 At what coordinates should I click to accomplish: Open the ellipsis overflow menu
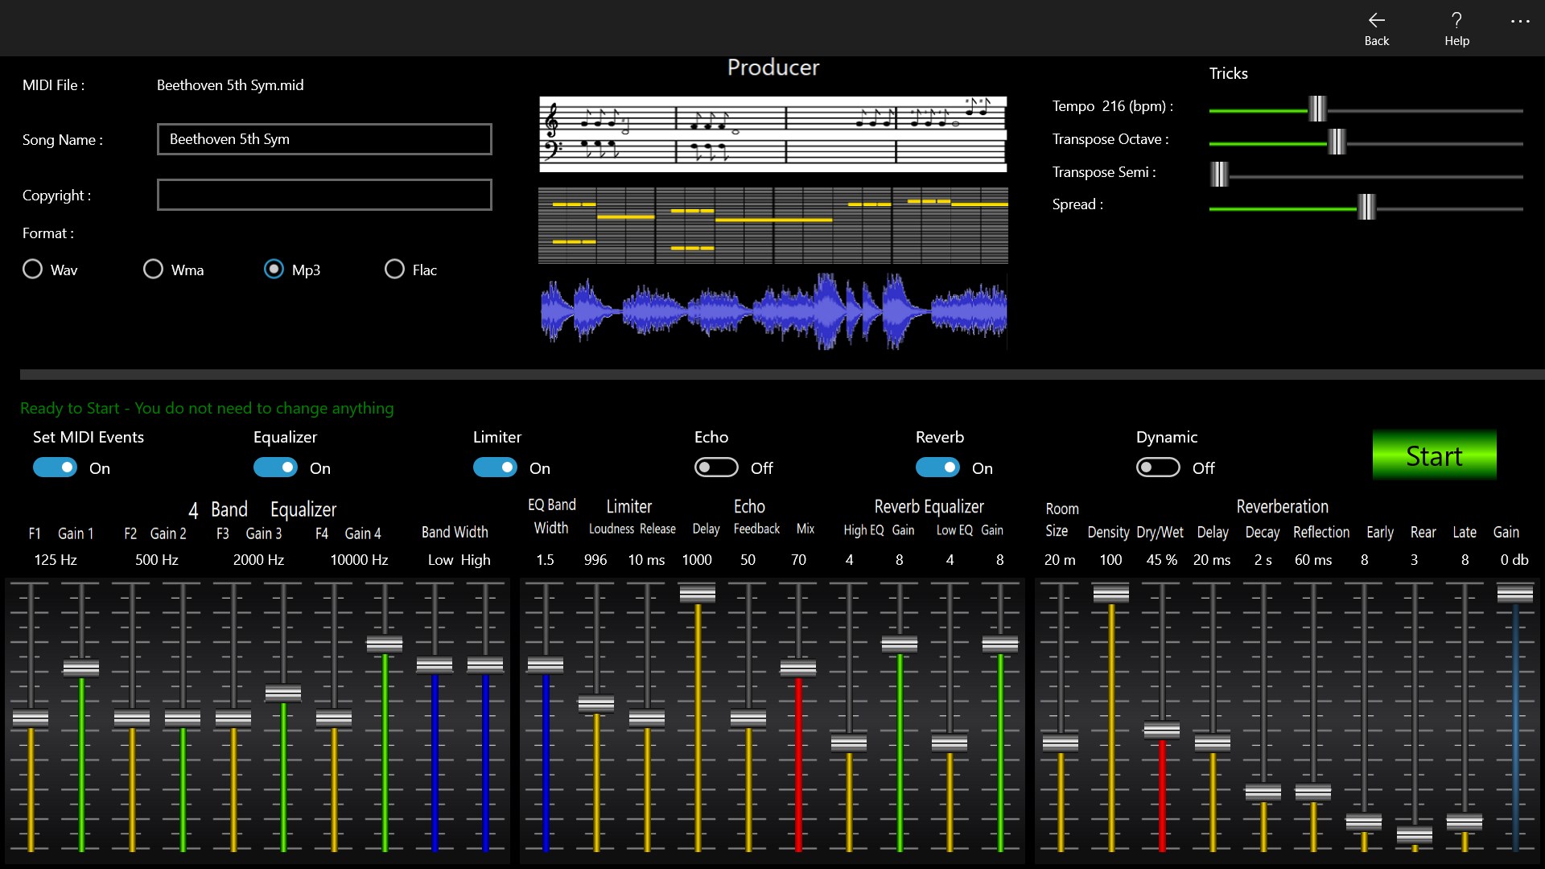coord(1519,21)
